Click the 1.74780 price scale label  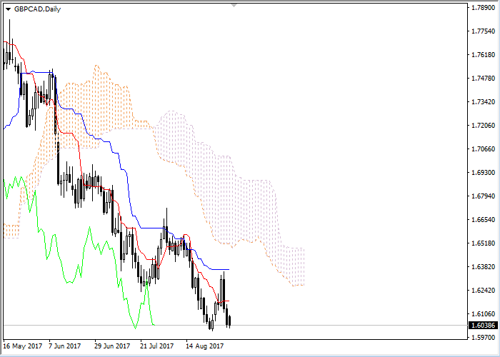click(484, 78)
